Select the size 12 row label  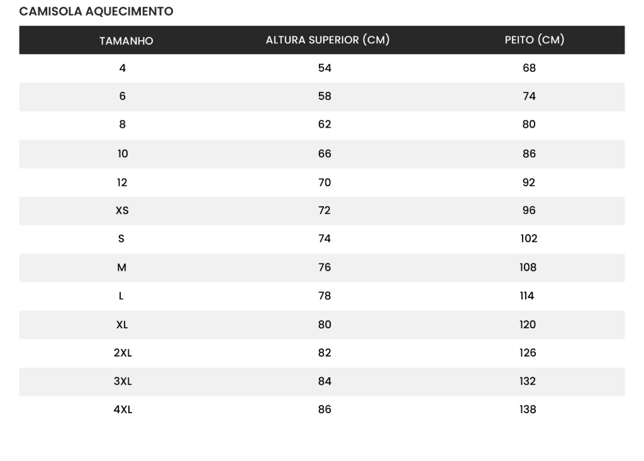[x=122, y=182]
